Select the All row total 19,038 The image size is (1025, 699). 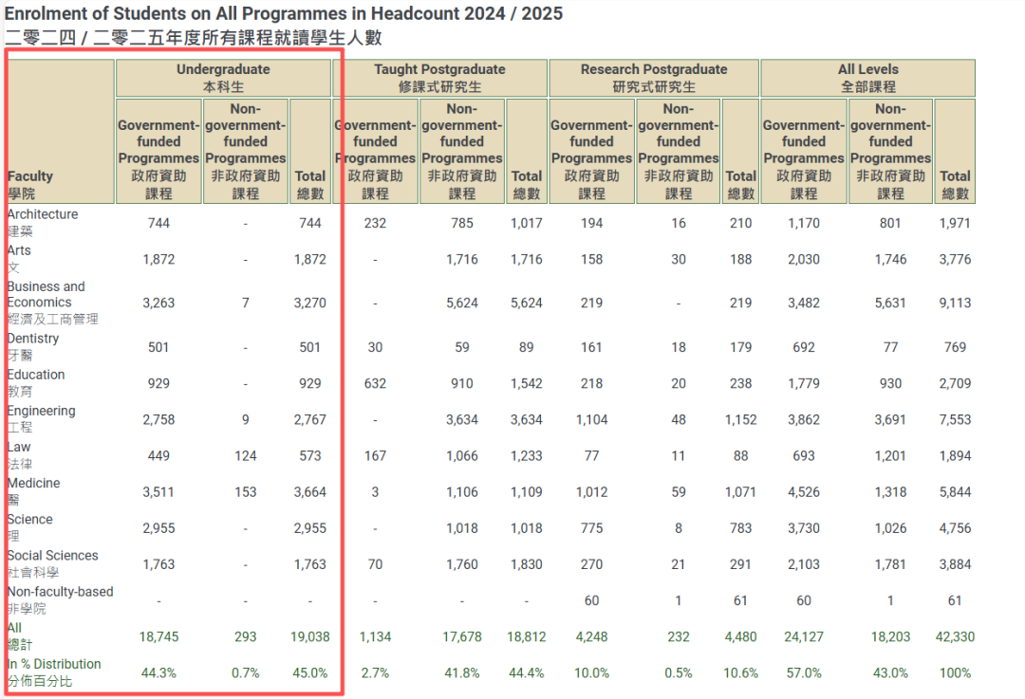tap(309, 636)
